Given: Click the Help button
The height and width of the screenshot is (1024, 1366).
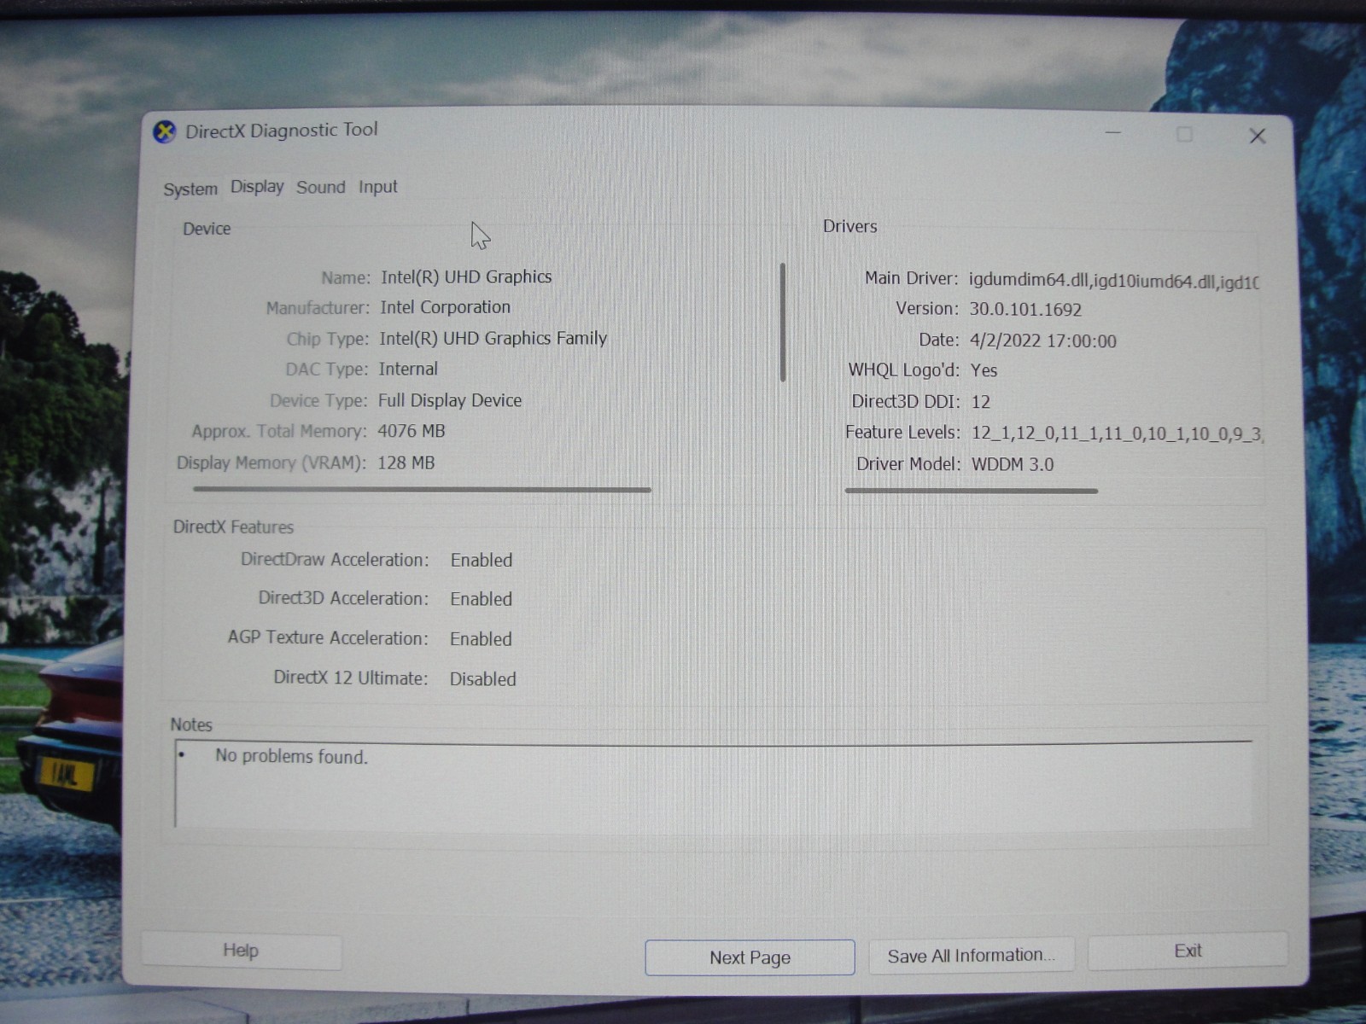Looking at the screenshot, I should tap(241, 951).
